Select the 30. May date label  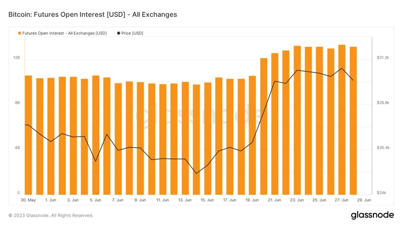[28, 199]
